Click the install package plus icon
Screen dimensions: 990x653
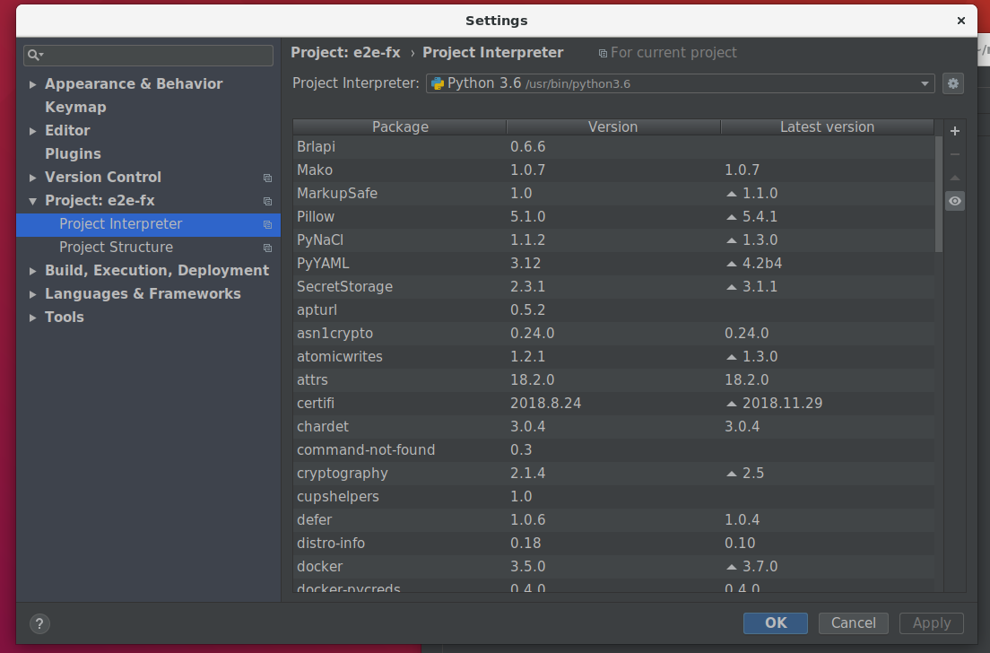955,131
